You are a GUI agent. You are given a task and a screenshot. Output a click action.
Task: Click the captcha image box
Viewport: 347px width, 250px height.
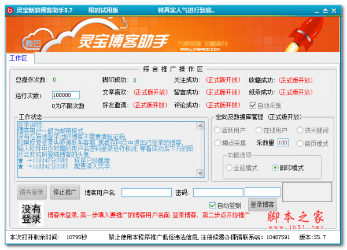tap(307, 192)
